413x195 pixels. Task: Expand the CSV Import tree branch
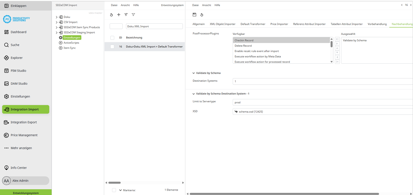(x=56, y=22)
